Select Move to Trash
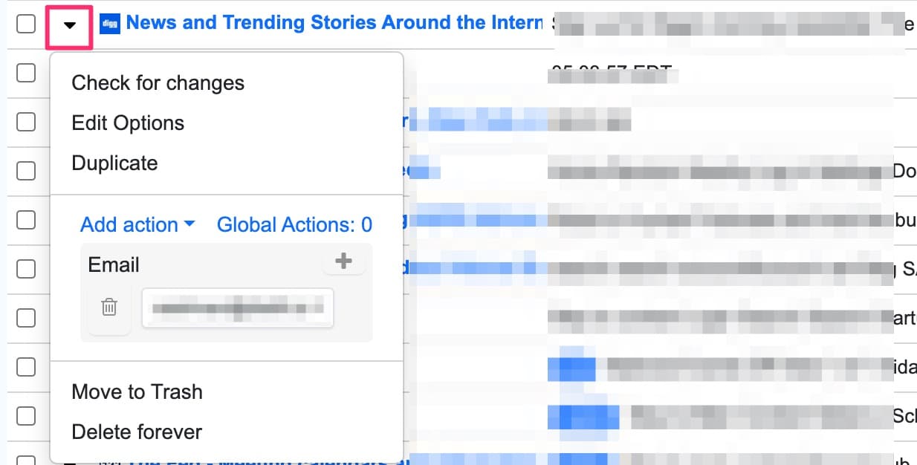917x465 pixels. 137,391
